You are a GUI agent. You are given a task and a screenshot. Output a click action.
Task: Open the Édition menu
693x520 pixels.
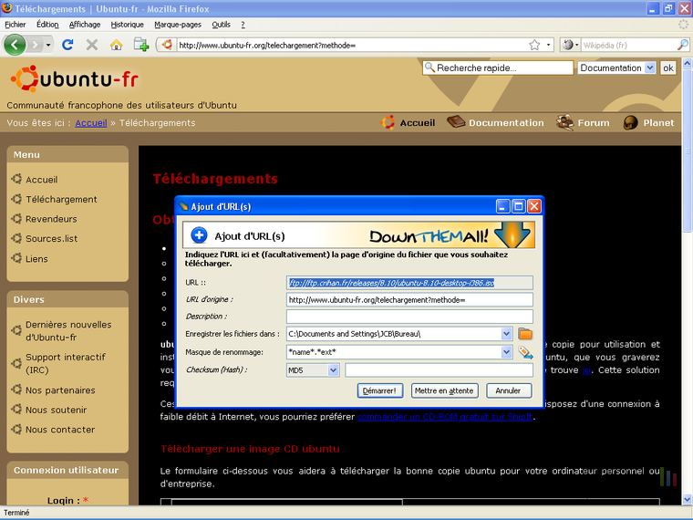(47, 25)
